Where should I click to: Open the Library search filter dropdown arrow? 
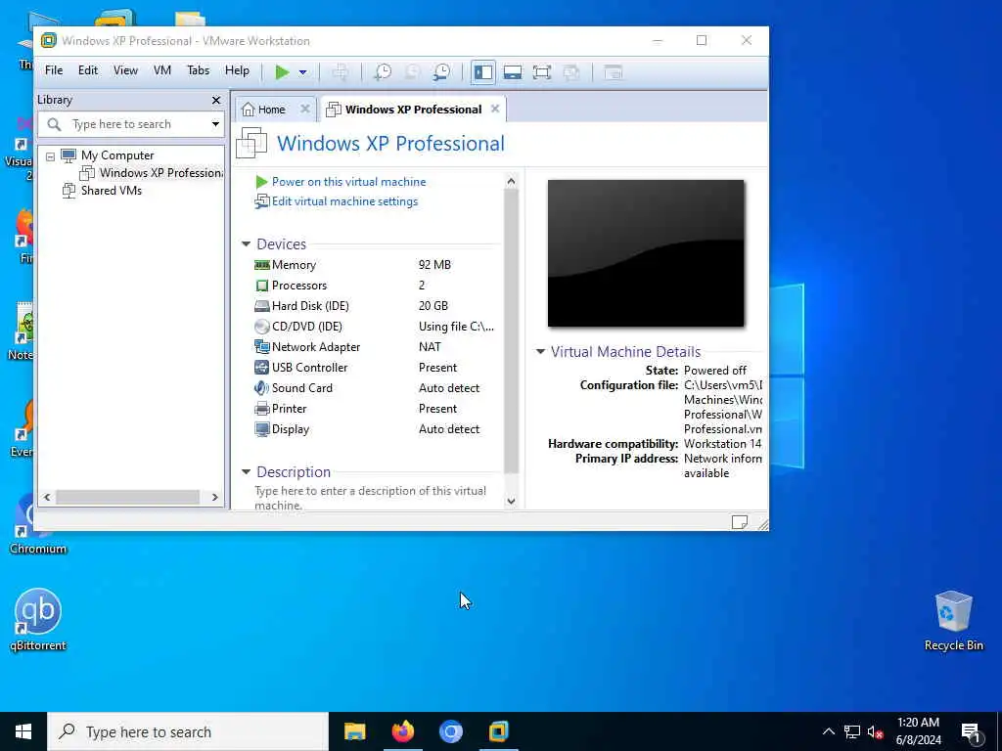(215, 124)
